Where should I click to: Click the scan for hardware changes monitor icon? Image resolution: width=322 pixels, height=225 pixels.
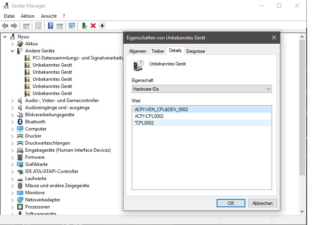[x=72, y=26]
